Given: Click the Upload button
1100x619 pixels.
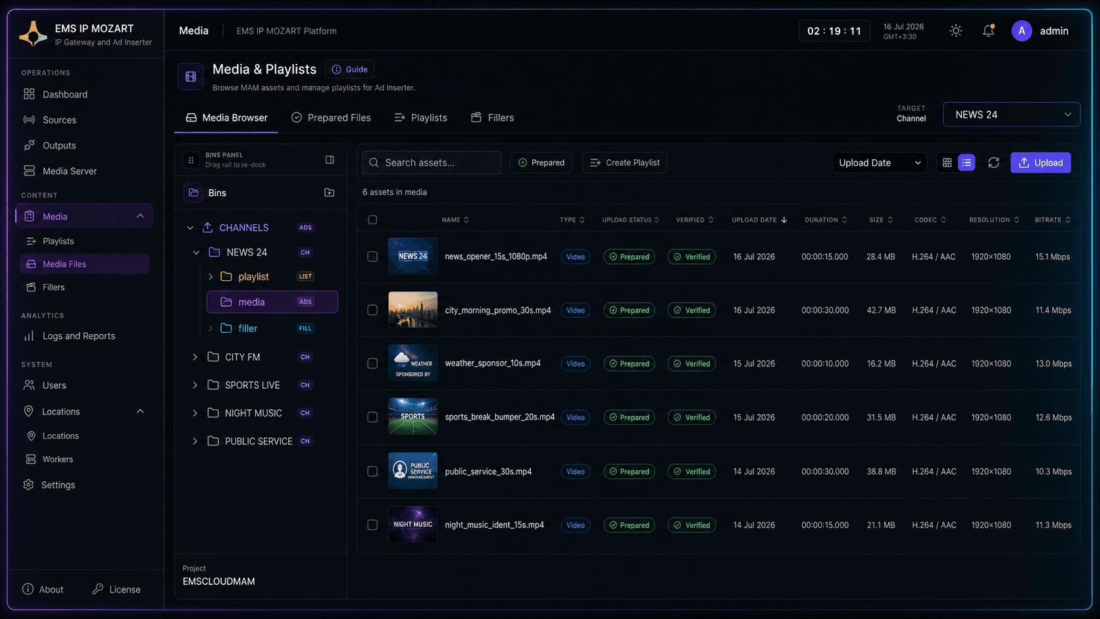Looking at the screenshot, I should [x=1041, y=162].
